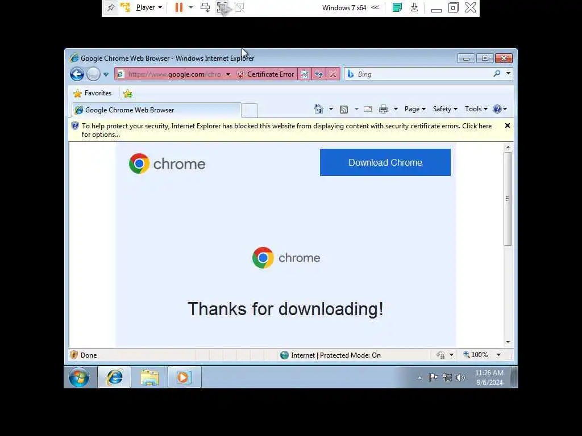Screen dimensions: 582x436
Task: Click the RSS feeds icon
Action: coord(344,110)
